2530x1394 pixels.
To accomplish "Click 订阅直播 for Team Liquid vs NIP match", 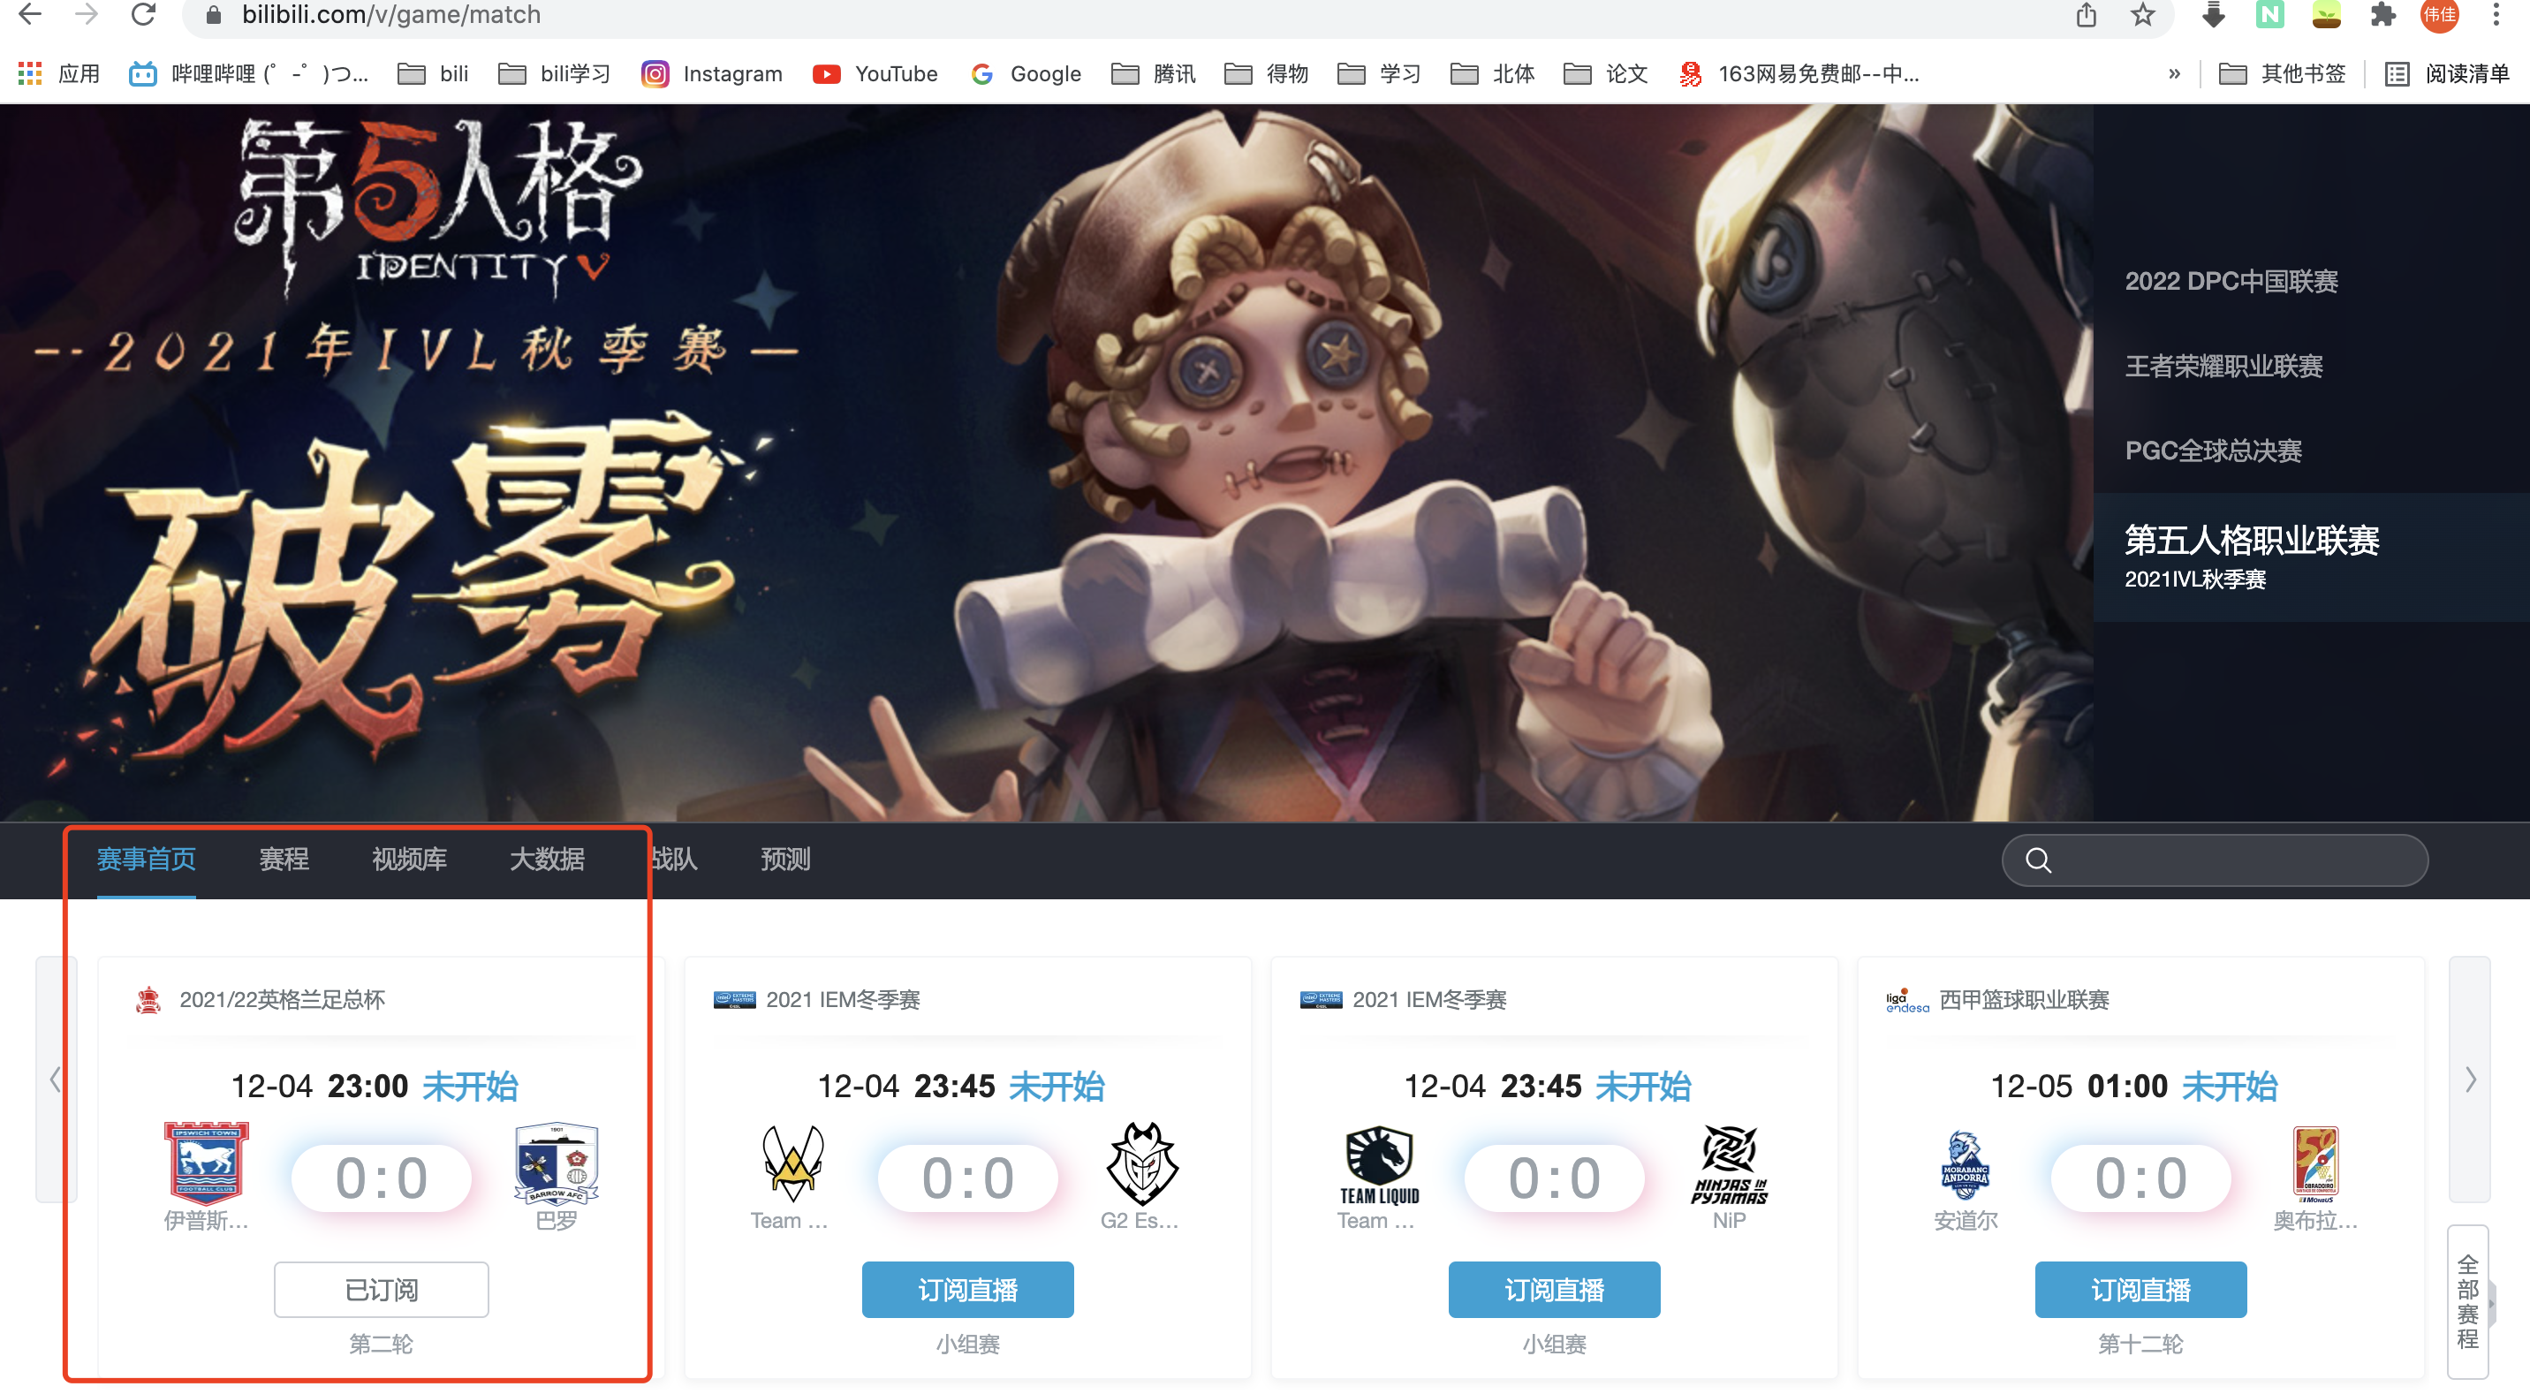I will pyautogui.click(x=1555, y=1289).
